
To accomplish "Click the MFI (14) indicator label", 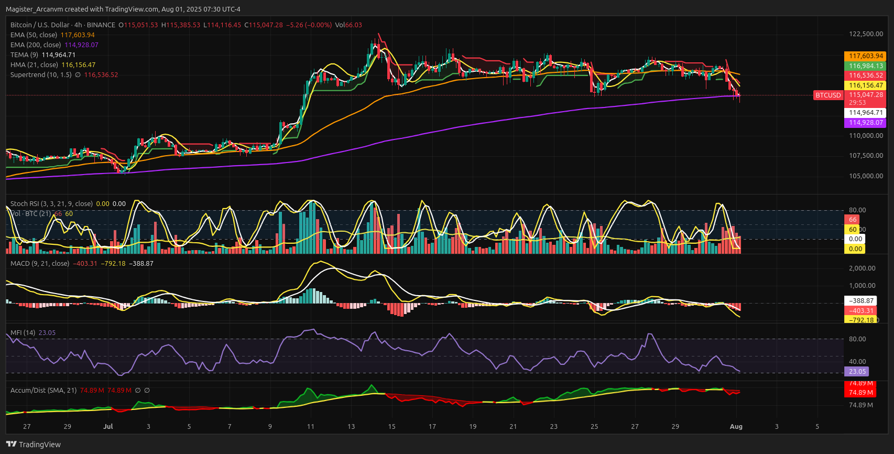I will pyautogui.click(x=23, y=332).
